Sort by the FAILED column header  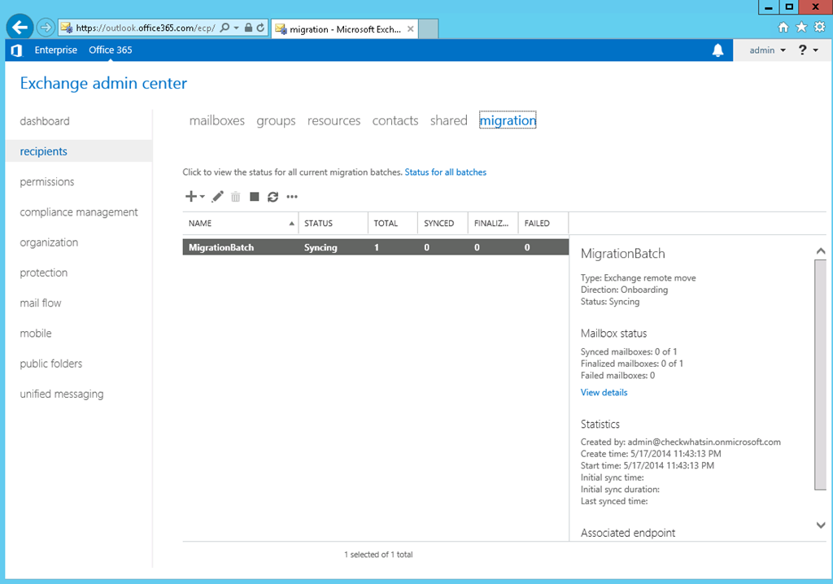pyautogui.click(x=543, y=223)
